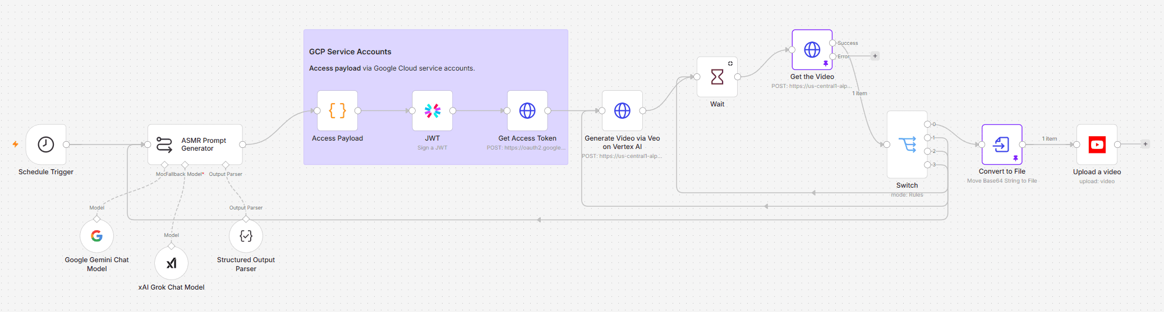Select the Upload a video YouTube node
Screen dimensions: 1164x312
click(1097, 145)
